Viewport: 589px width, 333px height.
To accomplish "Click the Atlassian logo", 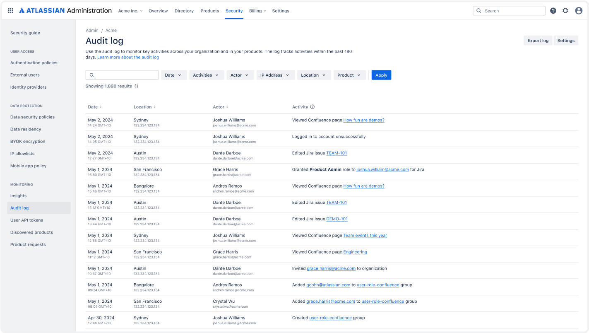I will [x=23, y=10].
